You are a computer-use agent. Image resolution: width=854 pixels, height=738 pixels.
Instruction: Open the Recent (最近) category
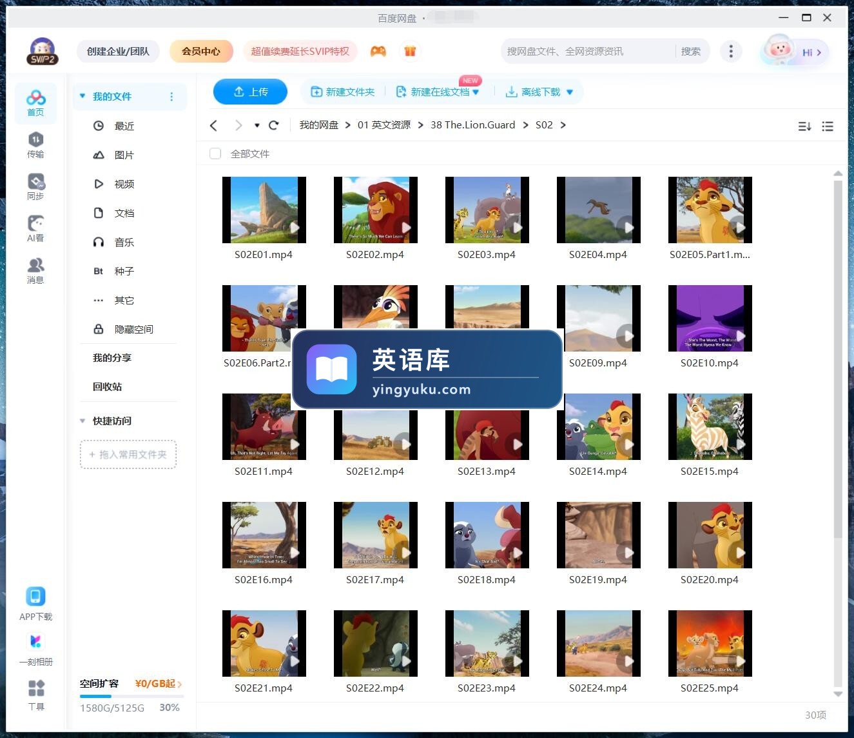[x=124, y=126]
